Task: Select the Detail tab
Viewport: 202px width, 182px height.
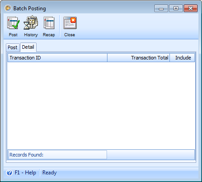Action: coord(28,47)
